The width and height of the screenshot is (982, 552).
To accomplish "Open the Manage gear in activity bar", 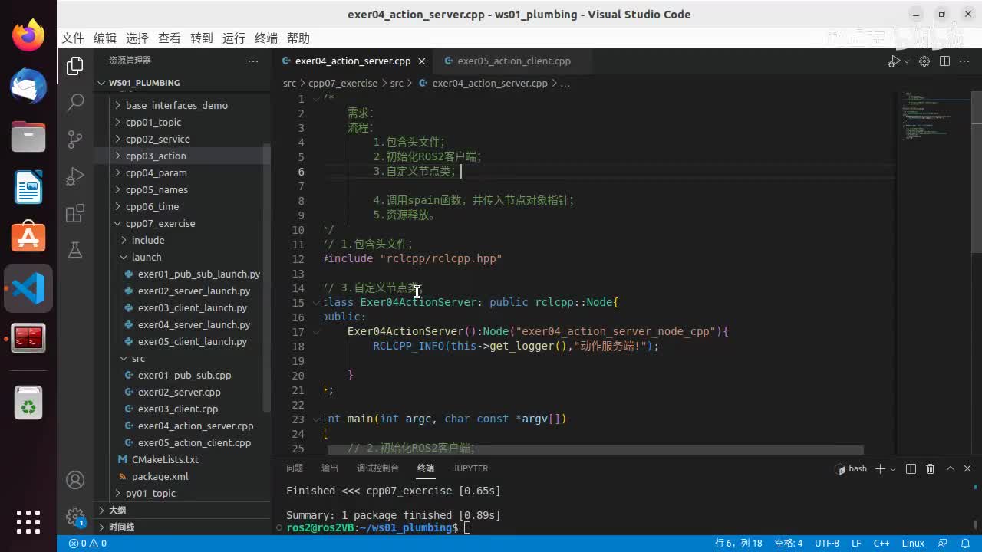I will tap(75, 516).
